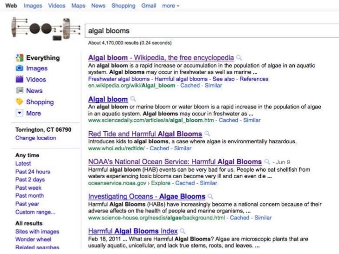Open Custom range... time filter

(35, 212)
